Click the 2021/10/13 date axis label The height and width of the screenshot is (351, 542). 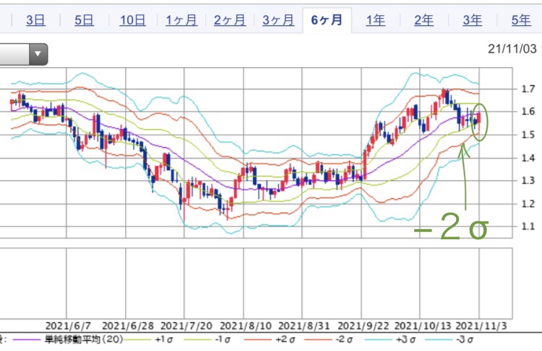(423, 326)
